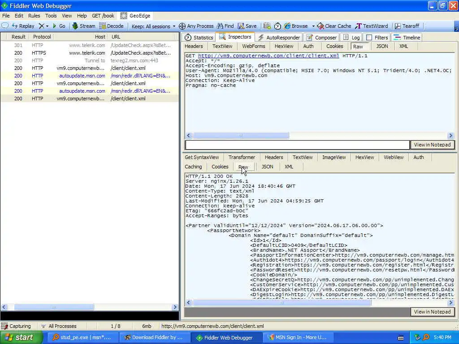
Task: Click the GET /book menu item
Action: click(103, 16)
